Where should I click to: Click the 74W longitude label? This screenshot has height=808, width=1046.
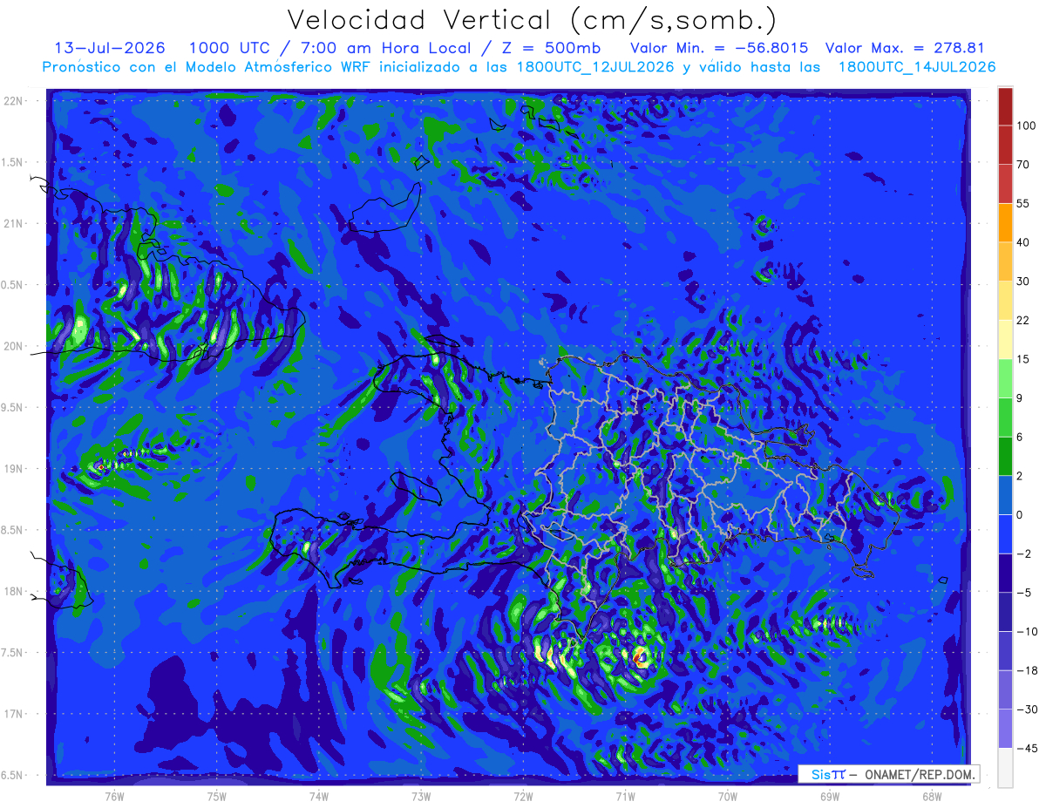coord(319,796)
